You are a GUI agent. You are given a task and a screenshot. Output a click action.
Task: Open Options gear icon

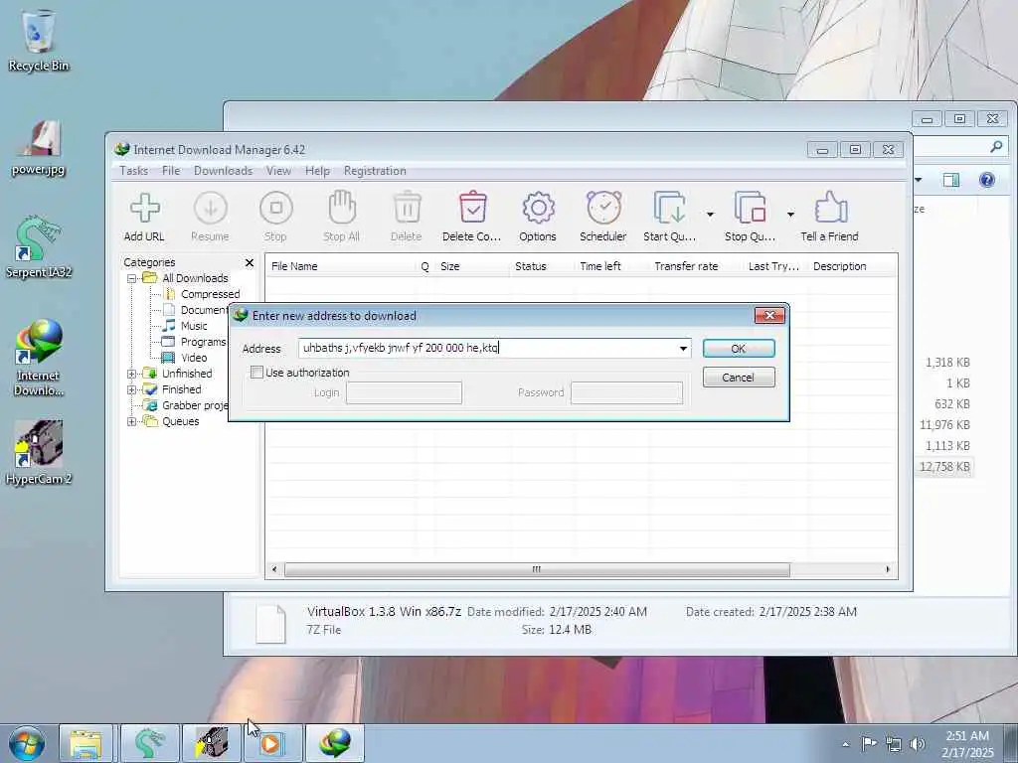[538, 209]
